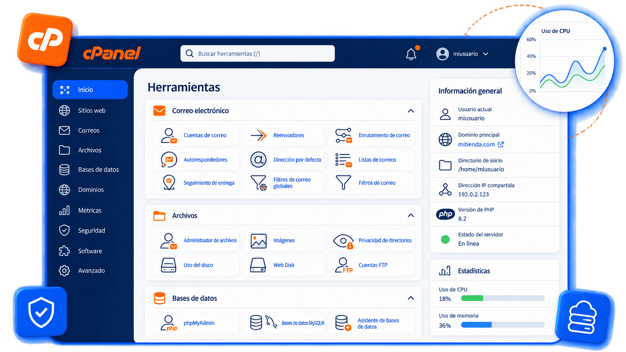Screen dimensions: 626x352
Task: Click the Cuentas FTP link text
Action: pyautogui.click(x=373, y=265)
